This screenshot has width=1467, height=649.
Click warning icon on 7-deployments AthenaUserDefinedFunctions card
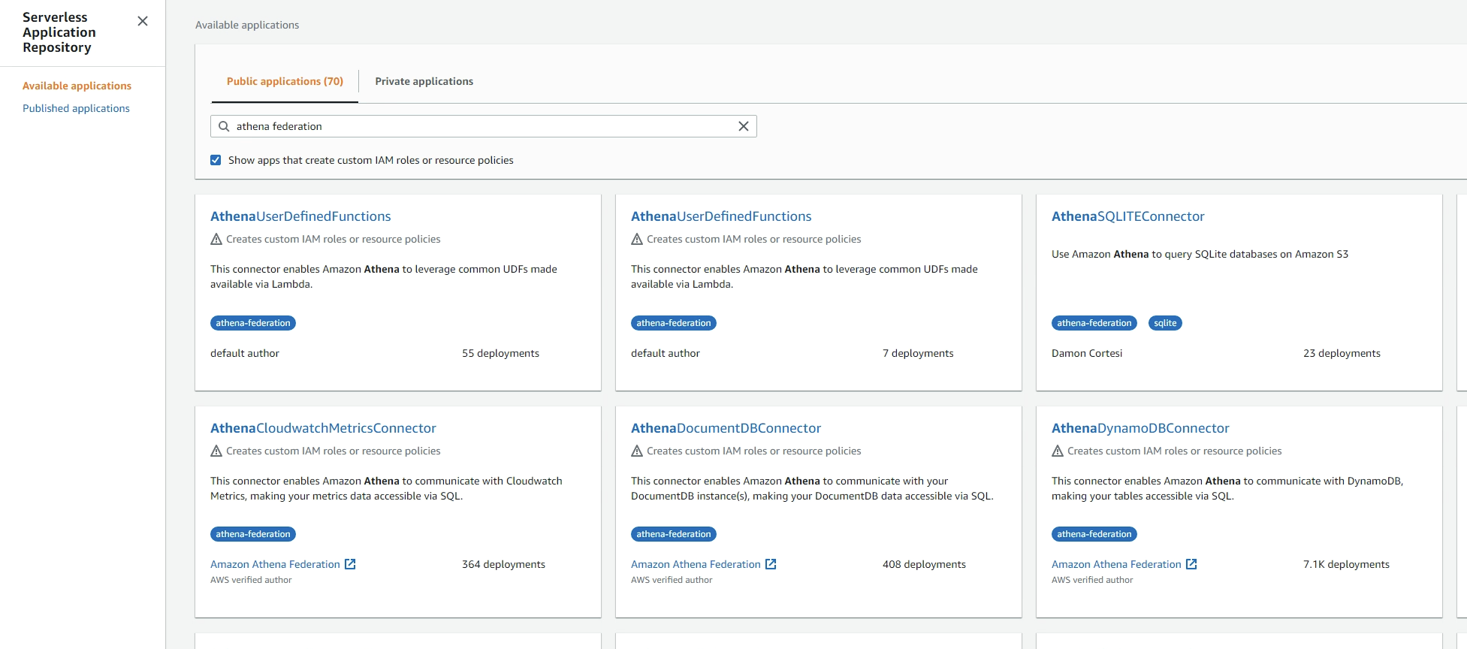[637, 239]
